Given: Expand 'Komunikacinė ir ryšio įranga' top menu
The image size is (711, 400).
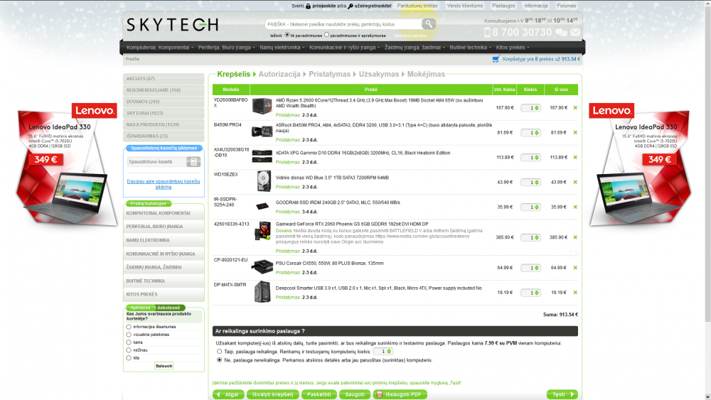Looking at the screenshot, I should [x=344, y=47].
